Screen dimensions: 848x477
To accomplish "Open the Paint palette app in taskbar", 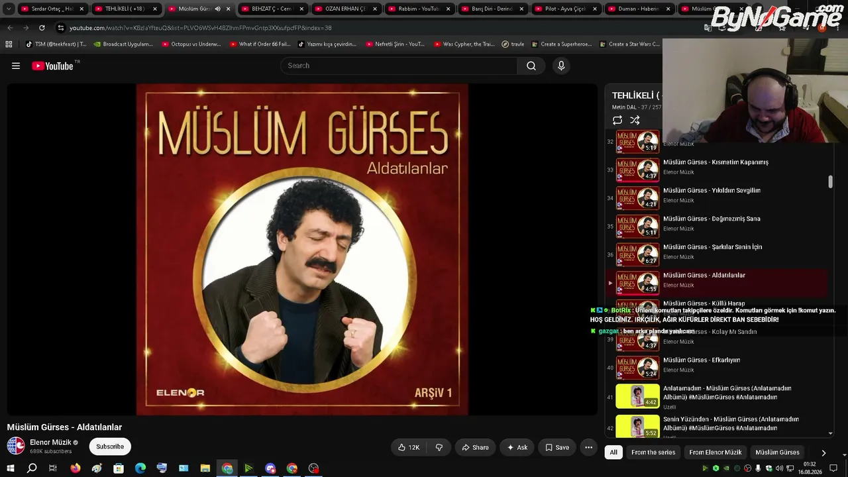I will (x=97, y=468).
